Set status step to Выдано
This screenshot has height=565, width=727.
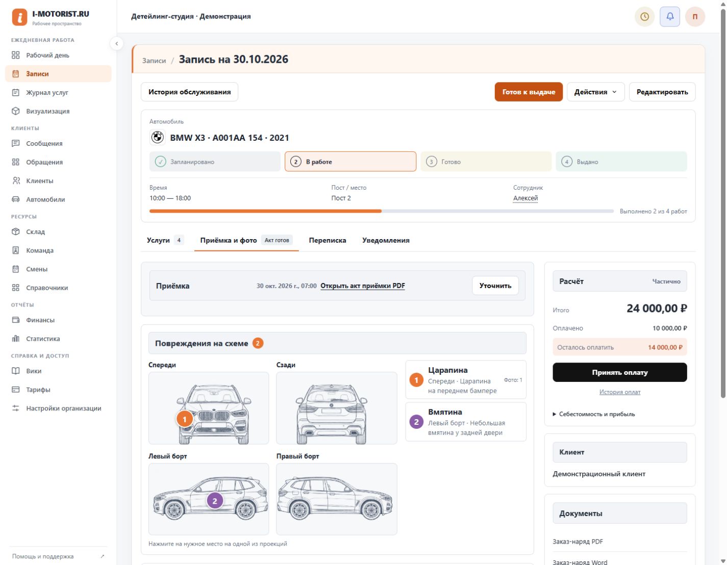[621, 162]
